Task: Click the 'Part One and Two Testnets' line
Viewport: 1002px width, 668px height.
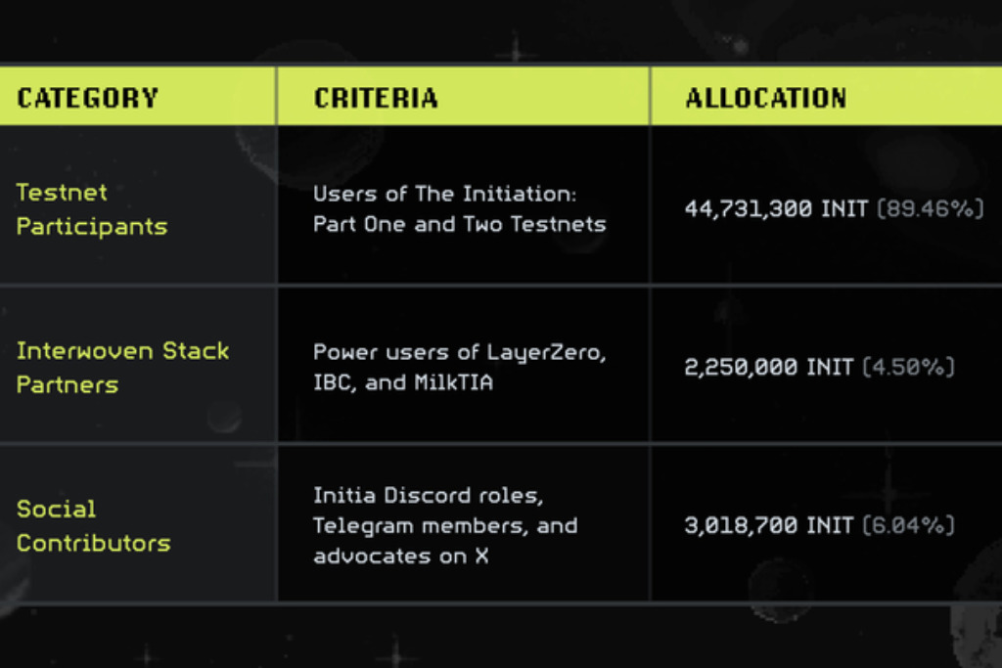Action: click(460, 224)
